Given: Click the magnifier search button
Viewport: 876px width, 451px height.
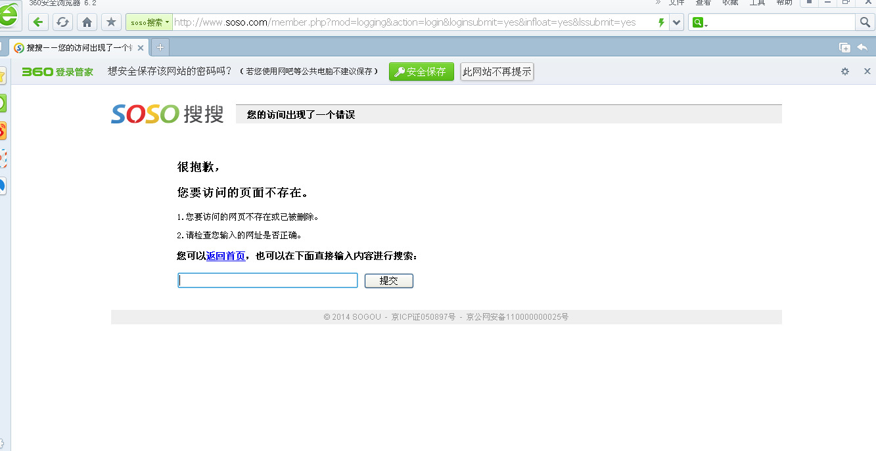Looking at the screenshot, I should point(865,22).
